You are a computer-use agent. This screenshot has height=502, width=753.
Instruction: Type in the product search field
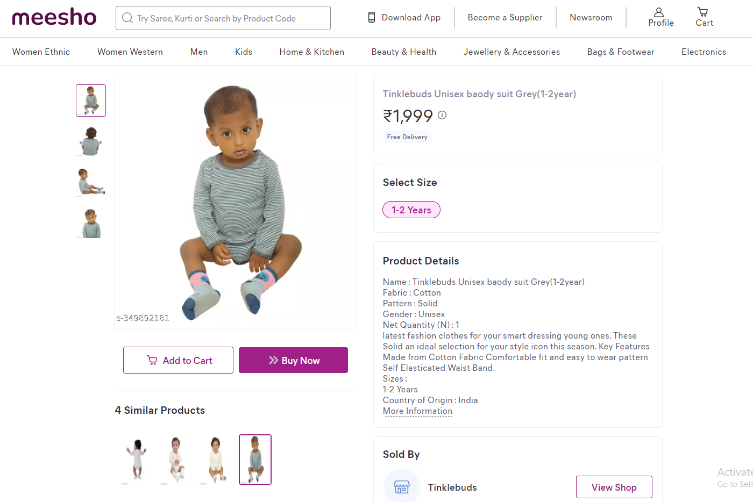226,18
